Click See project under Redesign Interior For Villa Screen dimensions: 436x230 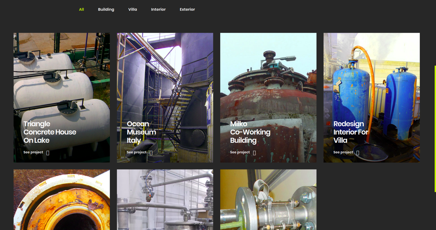[x=343, y=152]
